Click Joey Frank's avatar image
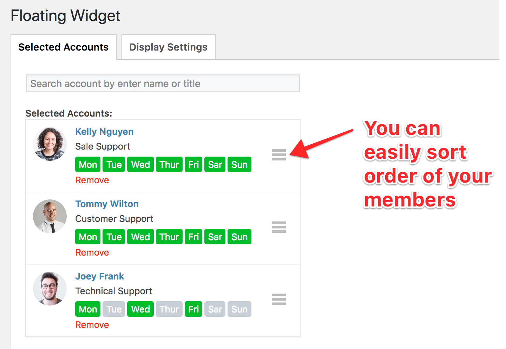Image resolution: width=506 pixels, height=349 pixels. point(50,289)
